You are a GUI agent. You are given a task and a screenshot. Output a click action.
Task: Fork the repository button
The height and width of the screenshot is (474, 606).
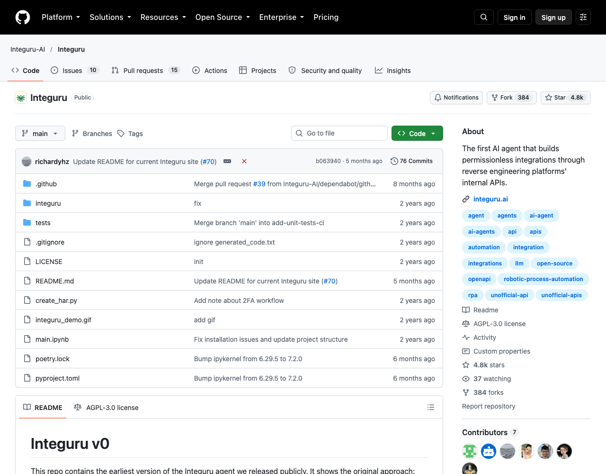point(511,98)
